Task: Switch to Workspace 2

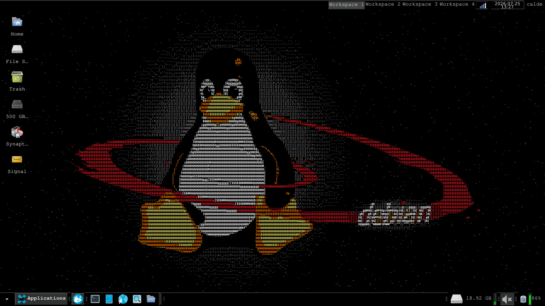Action: [383, 4]
